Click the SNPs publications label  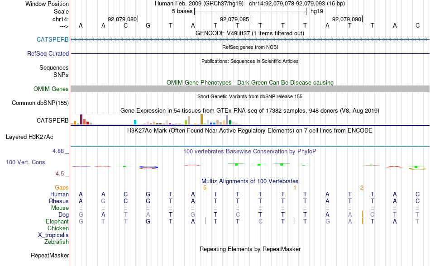click(x=61, y=75)
